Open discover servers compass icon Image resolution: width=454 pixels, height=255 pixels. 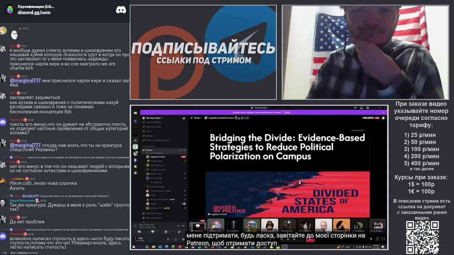point(135,173)
